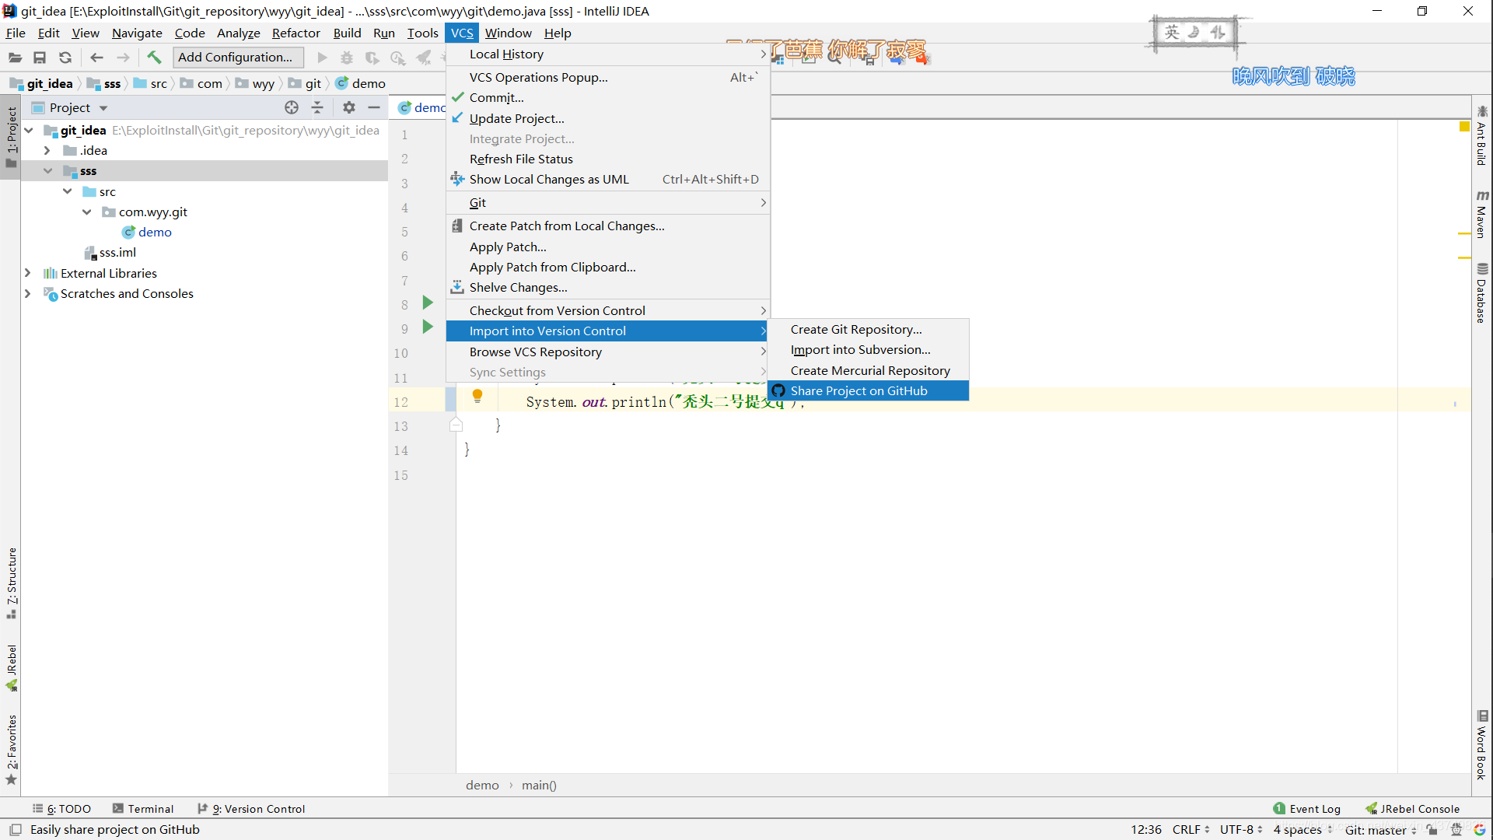Toggle the Database side tool window
The image size is (1493, 840).
click(1482, 294)
